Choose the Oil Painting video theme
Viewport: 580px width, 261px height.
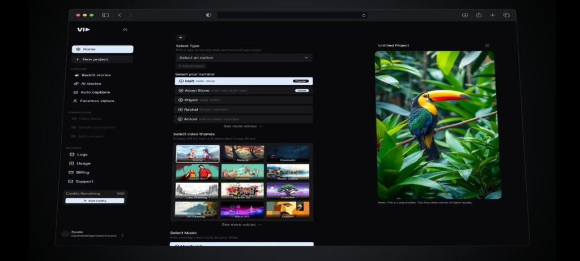click(x=197, y=210)
